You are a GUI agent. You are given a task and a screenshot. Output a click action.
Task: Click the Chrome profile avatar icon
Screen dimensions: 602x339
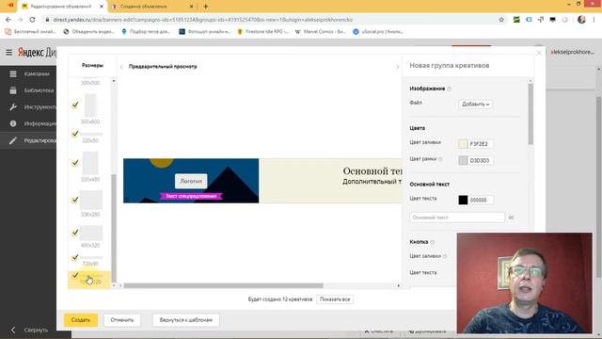581,20
